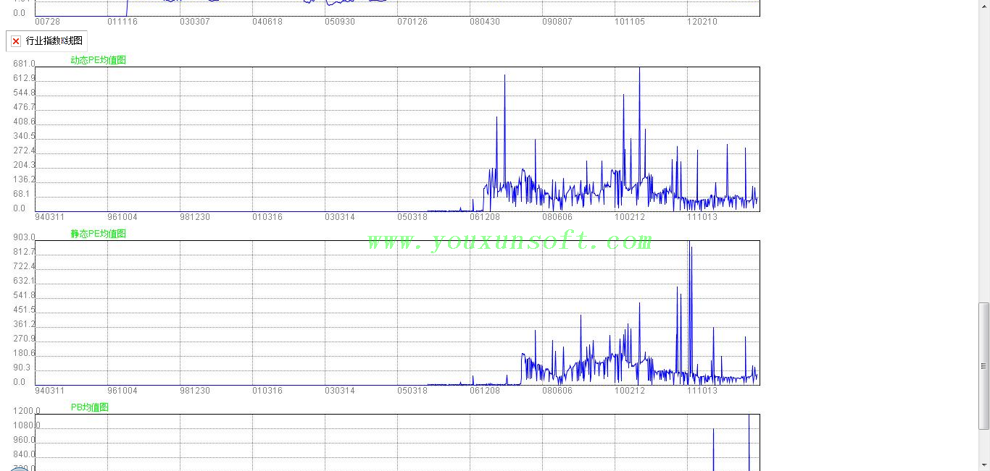Open the 行业指数K线图 image placeholder text
This screenshot has width=990, height=471.
coord(54,41)
